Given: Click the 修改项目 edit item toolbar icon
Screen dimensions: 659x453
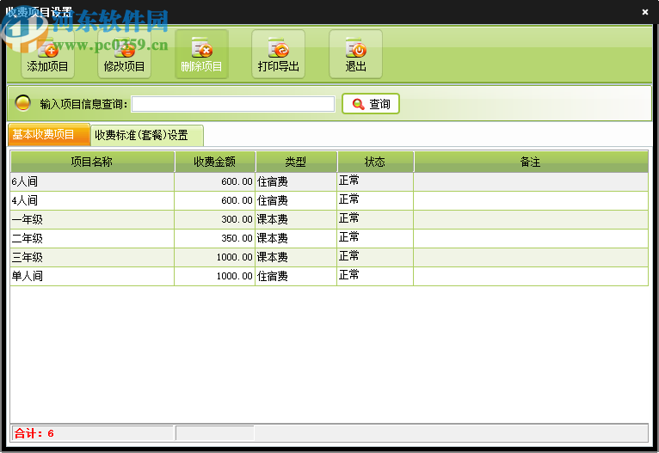Looking at the screenshot, I should pos(125,54).
